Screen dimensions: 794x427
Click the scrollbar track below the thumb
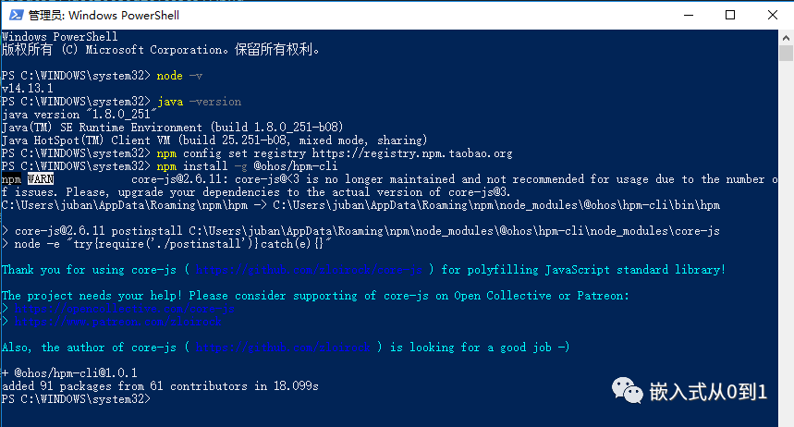[786, 243]
